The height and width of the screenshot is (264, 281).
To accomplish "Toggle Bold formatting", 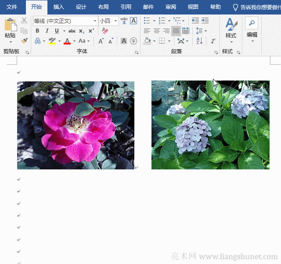I will tap(37, 31).
